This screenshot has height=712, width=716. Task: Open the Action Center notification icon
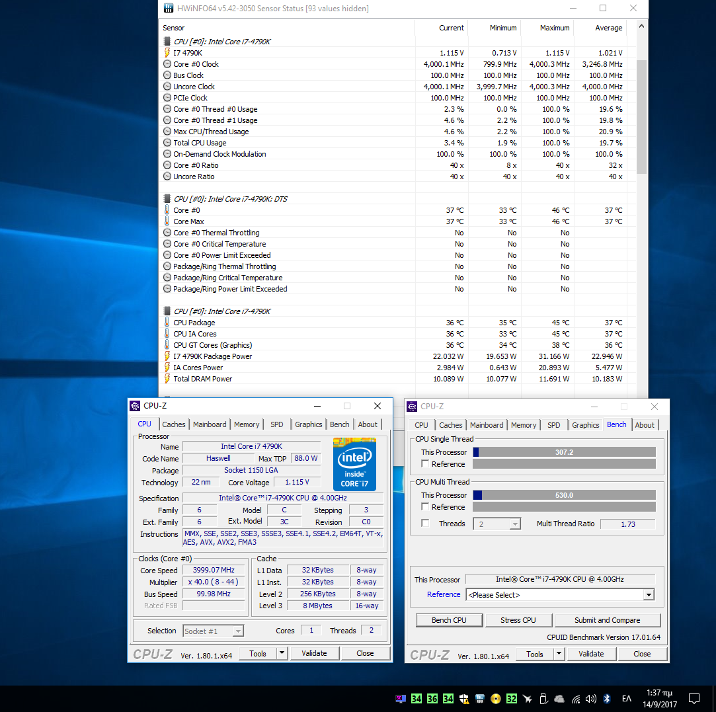pos(694,698)
